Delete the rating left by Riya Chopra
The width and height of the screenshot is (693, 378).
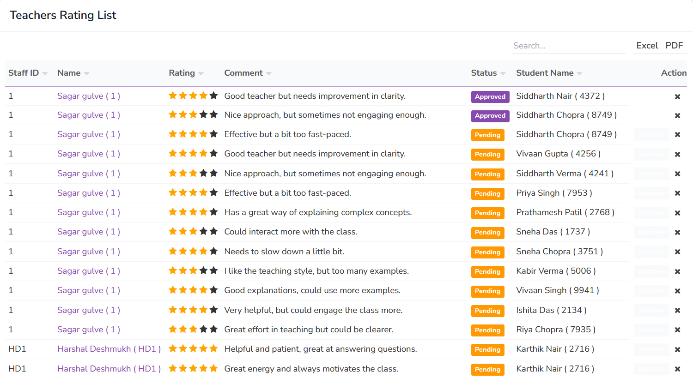coord(677,330)
